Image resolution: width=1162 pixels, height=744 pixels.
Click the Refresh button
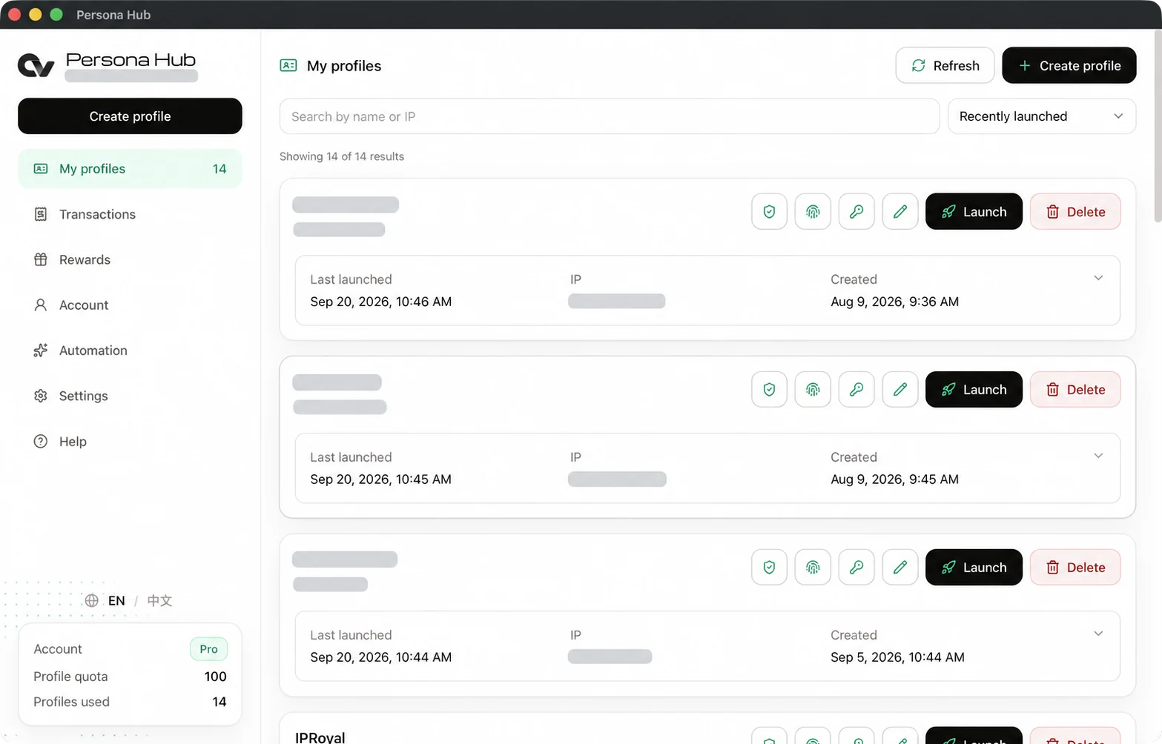[x=945, y=65]
